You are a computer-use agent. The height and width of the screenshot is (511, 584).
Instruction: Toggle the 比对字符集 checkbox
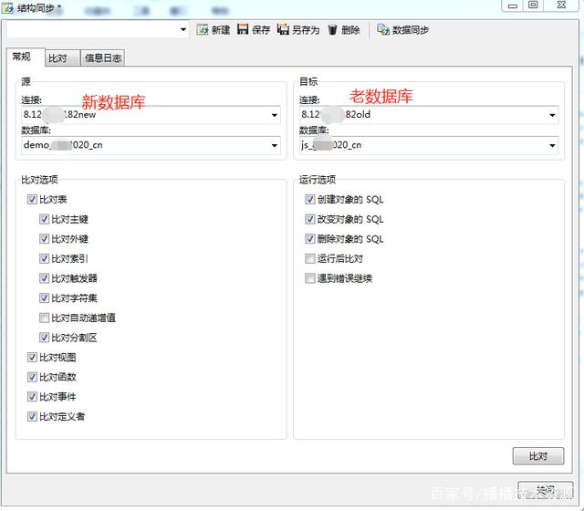(x=44, y=298)
